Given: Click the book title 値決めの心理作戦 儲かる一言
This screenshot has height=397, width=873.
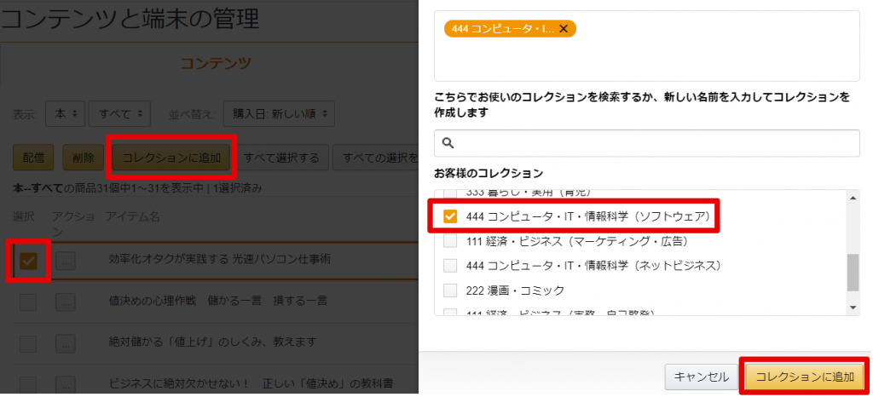Looking at the screenshot, I should point(217,301).
